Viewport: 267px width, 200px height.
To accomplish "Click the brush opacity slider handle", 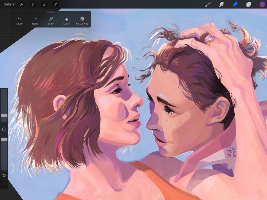I will [4, 139].
